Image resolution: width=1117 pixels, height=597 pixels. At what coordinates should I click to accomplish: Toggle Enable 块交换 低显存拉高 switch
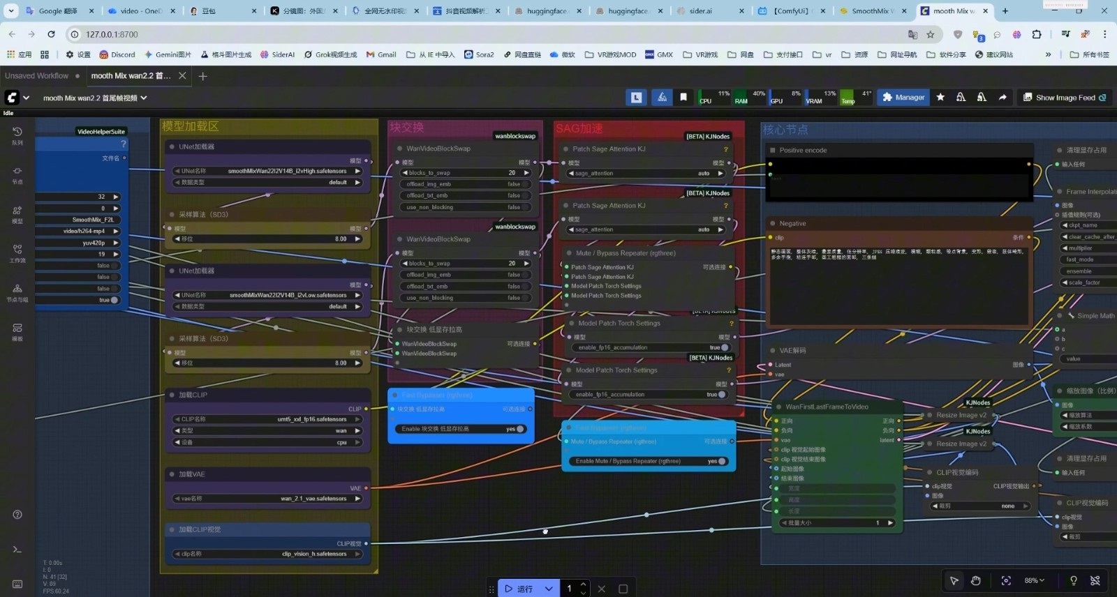(519, 429)
